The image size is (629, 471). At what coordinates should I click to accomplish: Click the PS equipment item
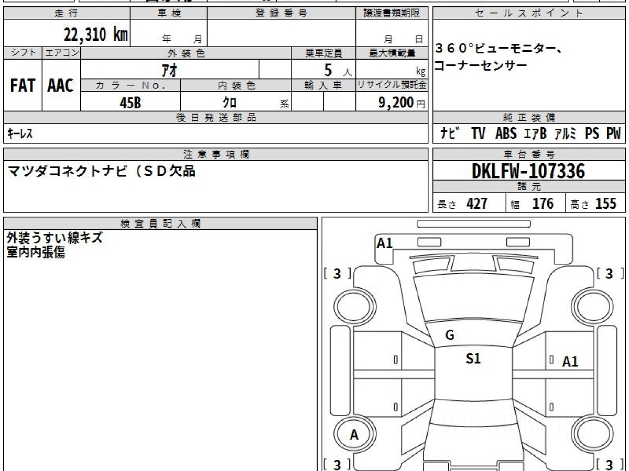(x=592, y=133)
